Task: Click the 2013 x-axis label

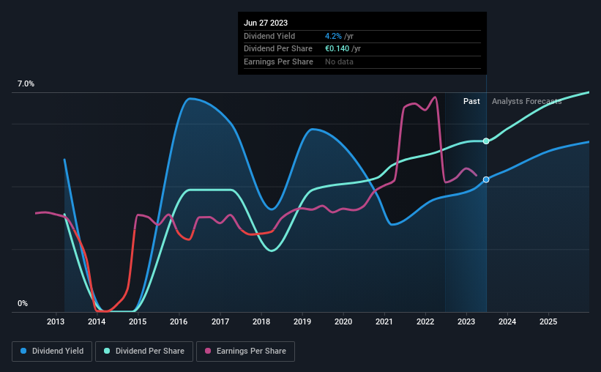Action: 56,321
